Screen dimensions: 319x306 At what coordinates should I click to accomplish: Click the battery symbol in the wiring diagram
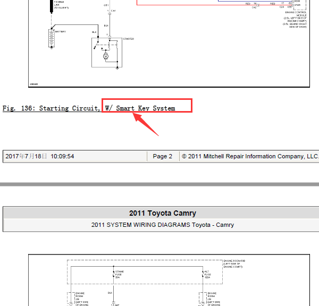52,38
